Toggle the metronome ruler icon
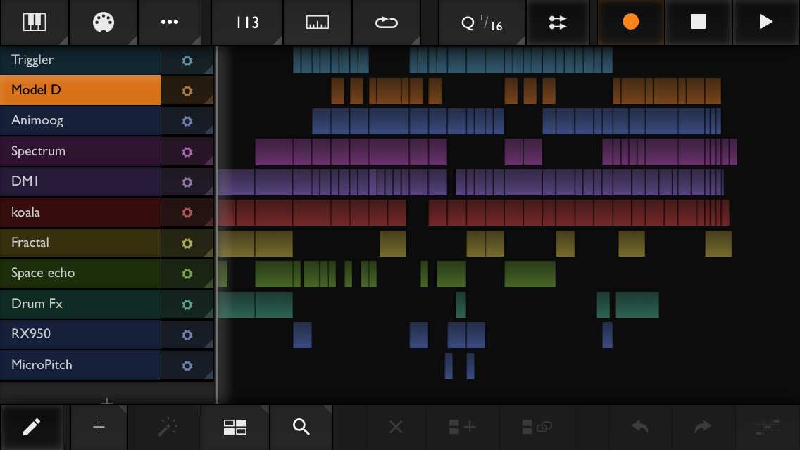Screen dimensions: 800x450 click(x=318, y=22)
